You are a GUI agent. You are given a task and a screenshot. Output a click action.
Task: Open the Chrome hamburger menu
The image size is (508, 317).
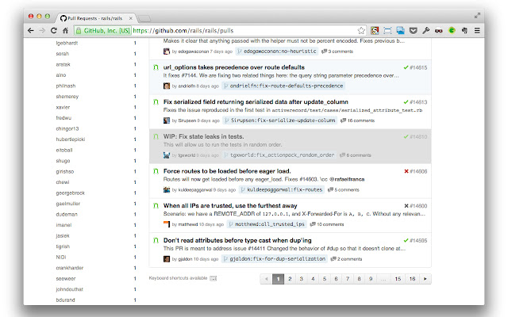(x=477, y=30)
